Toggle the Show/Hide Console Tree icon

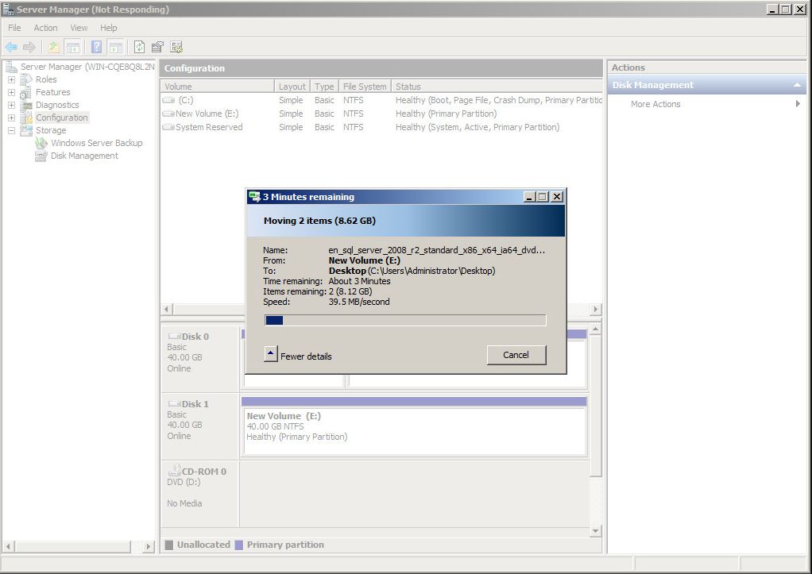pos(73,48)
